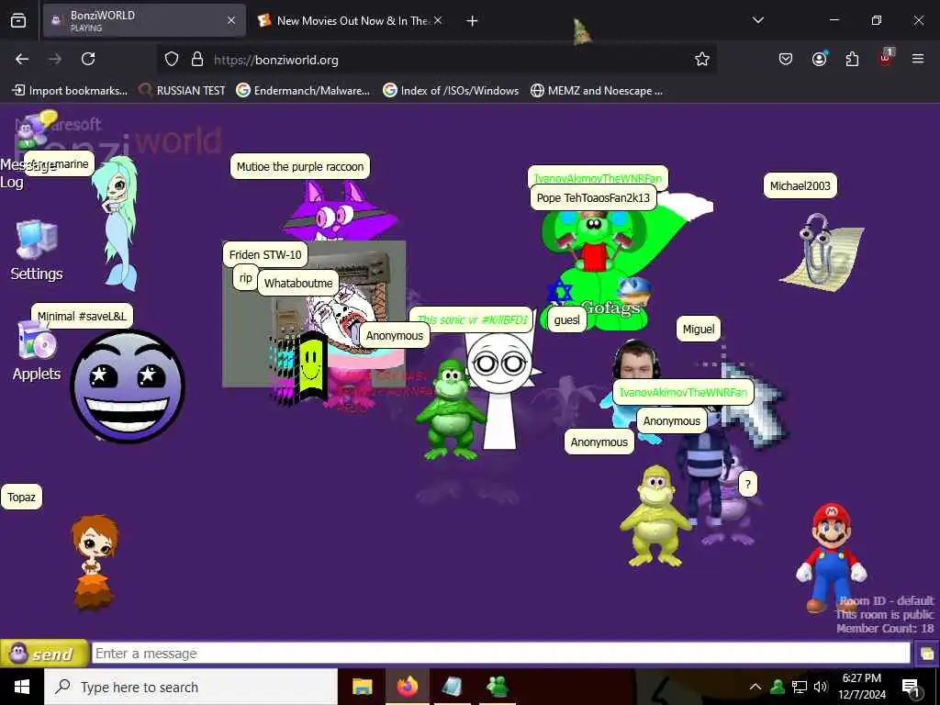The image size is (940, 705).
Task: Click the Clippy paperclip character
Action: [822, 252]
